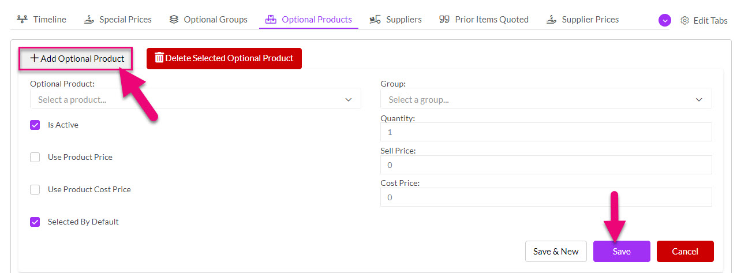The image size is (737, 273).
Task: Switch to the Optional Products tab
Action: (309, 20)
